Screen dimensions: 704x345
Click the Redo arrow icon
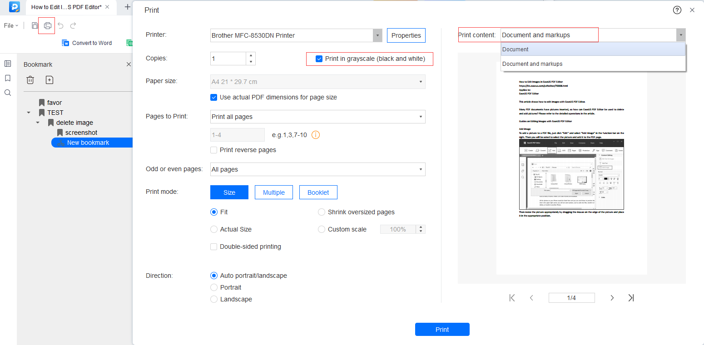click(x=73, y=25)
